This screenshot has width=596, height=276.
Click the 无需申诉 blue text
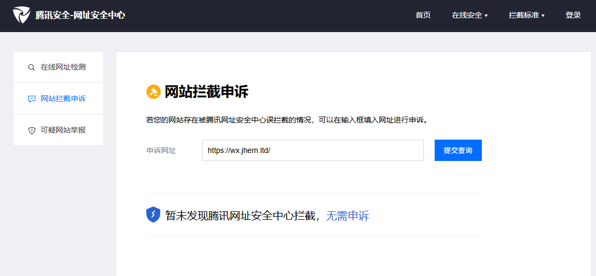pyautogui.click(x=347, y=216)
